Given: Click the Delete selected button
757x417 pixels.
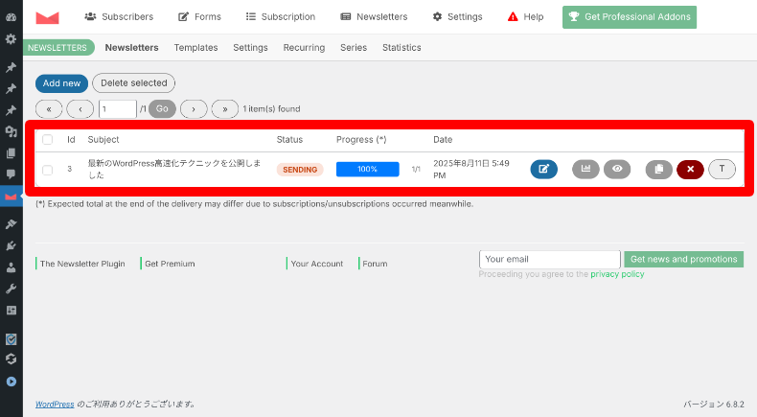Looking at the screenshot, I should [x=134, y=83].
